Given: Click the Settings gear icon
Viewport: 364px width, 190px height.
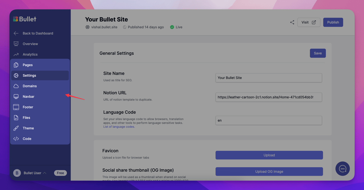Looking at the screenshot, I should pos(16,75).
